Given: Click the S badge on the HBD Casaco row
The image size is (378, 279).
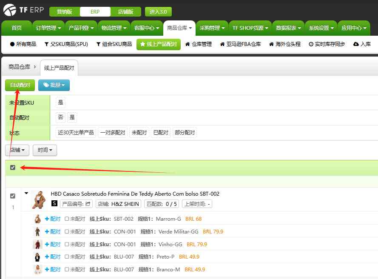Looking at the screenshot, I should [x=54, y=204].
